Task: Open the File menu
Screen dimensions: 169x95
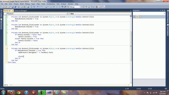Action: click(2, 4)
